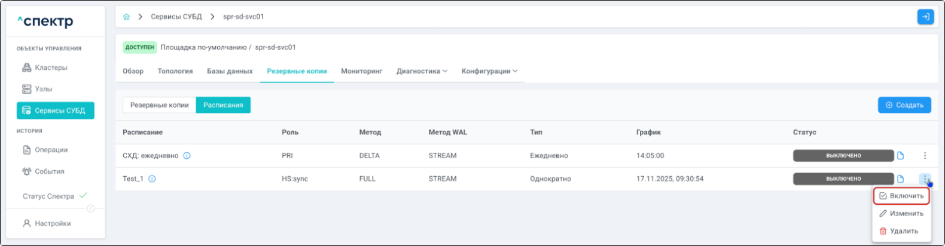Open Сервисы СУБД breadcrumb link
The image size is (945, 246).
pyautogui.click(x=176, y=17)
